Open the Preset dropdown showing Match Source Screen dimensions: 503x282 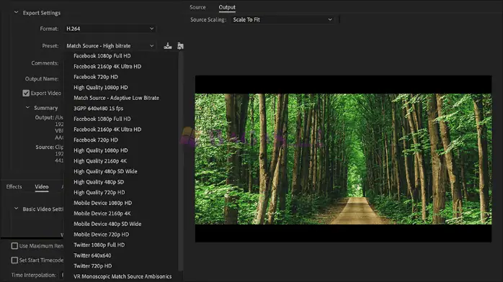pyautogui.click(x=110, y=46)
